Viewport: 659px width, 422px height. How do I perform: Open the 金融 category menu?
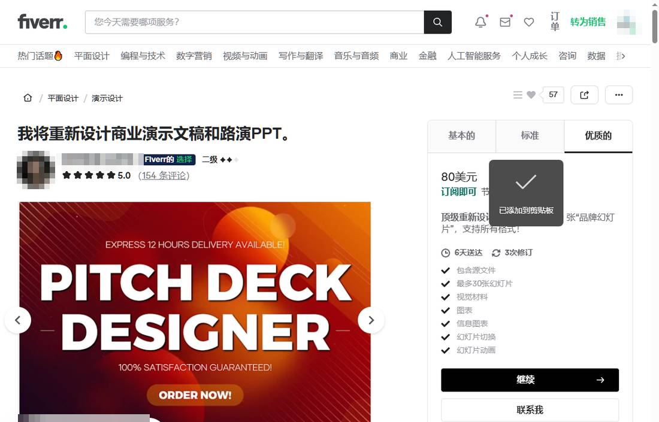point(427,56)
